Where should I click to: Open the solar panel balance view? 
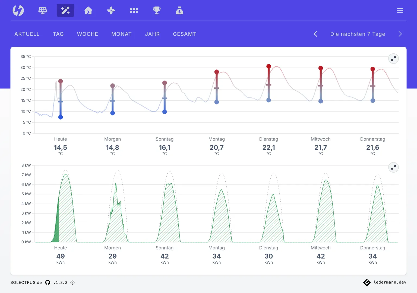click(43, 11)
